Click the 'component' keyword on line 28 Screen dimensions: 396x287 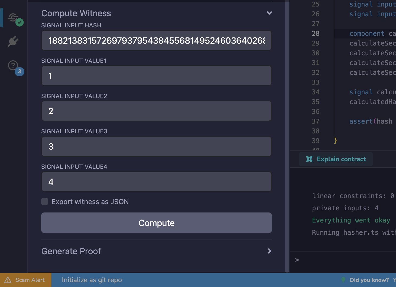click(x=367, y=33)
